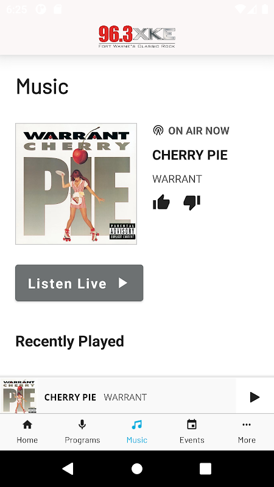Click the Listen Live button
Image resolution: width=274 pixels, height=487 pixels.
coord(79,283)
